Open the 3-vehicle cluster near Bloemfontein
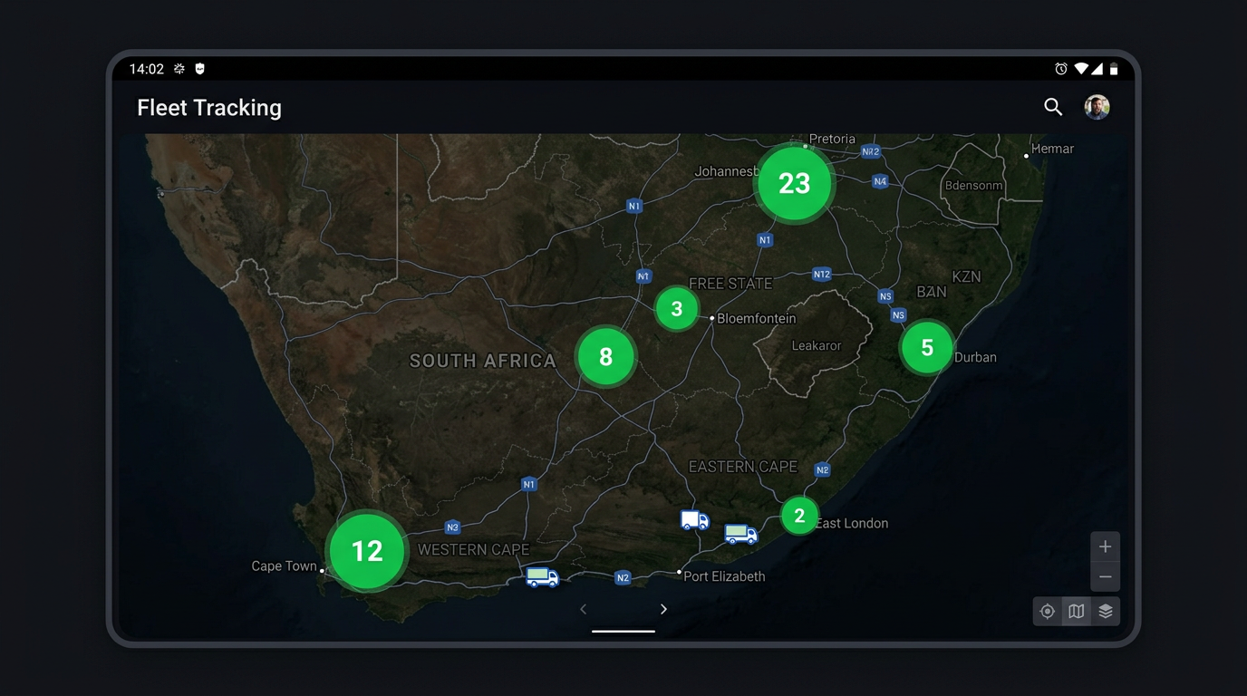 tap(676, 309)
